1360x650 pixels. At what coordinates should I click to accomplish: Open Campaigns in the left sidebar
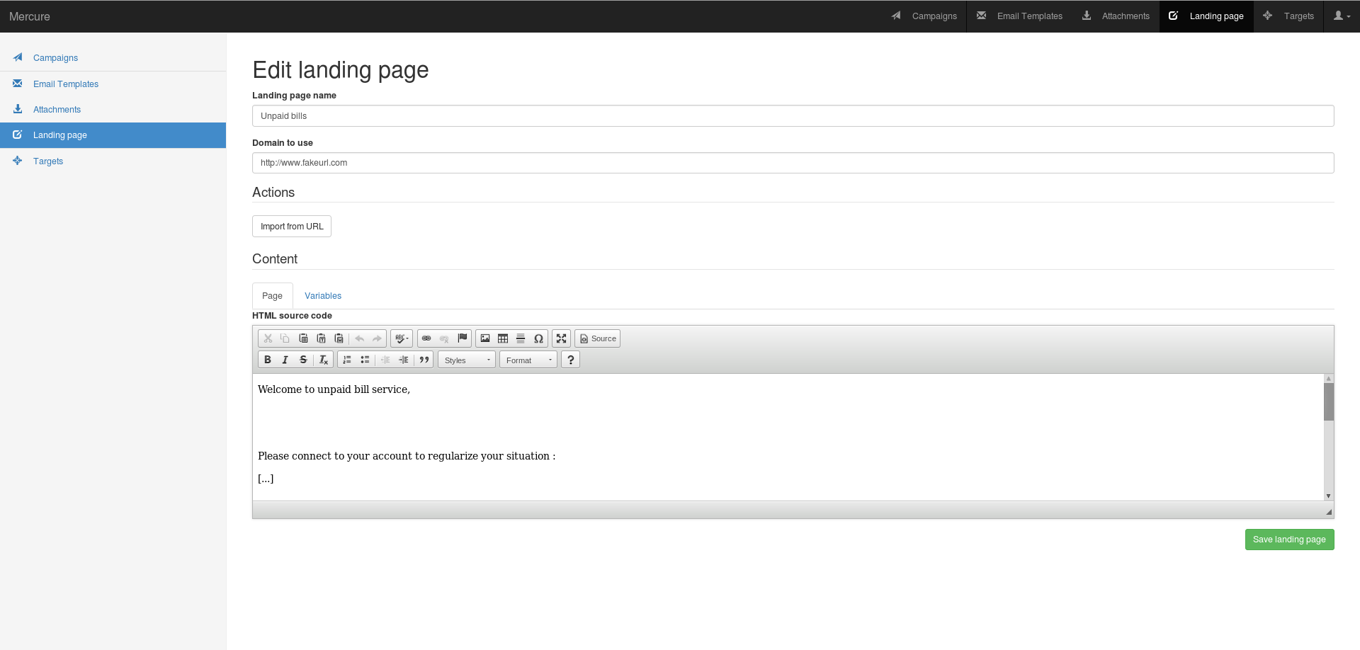pos(113,58)
